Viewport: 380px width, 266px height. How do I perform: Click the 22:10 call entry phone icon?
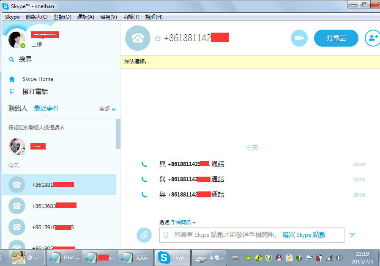coord(144,164)
